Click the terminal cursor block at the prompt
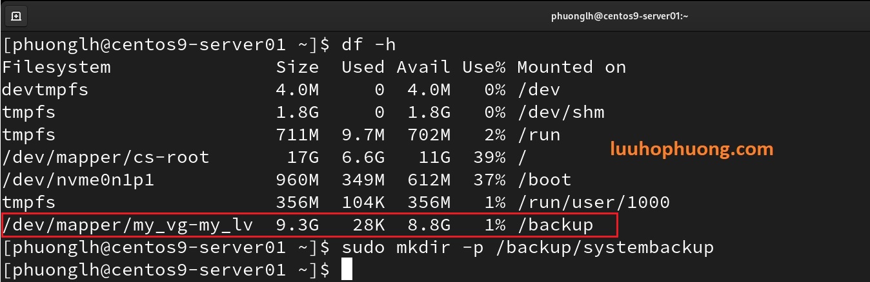Image resolution: width=870 pixels, height=282 pixels. 347,270
